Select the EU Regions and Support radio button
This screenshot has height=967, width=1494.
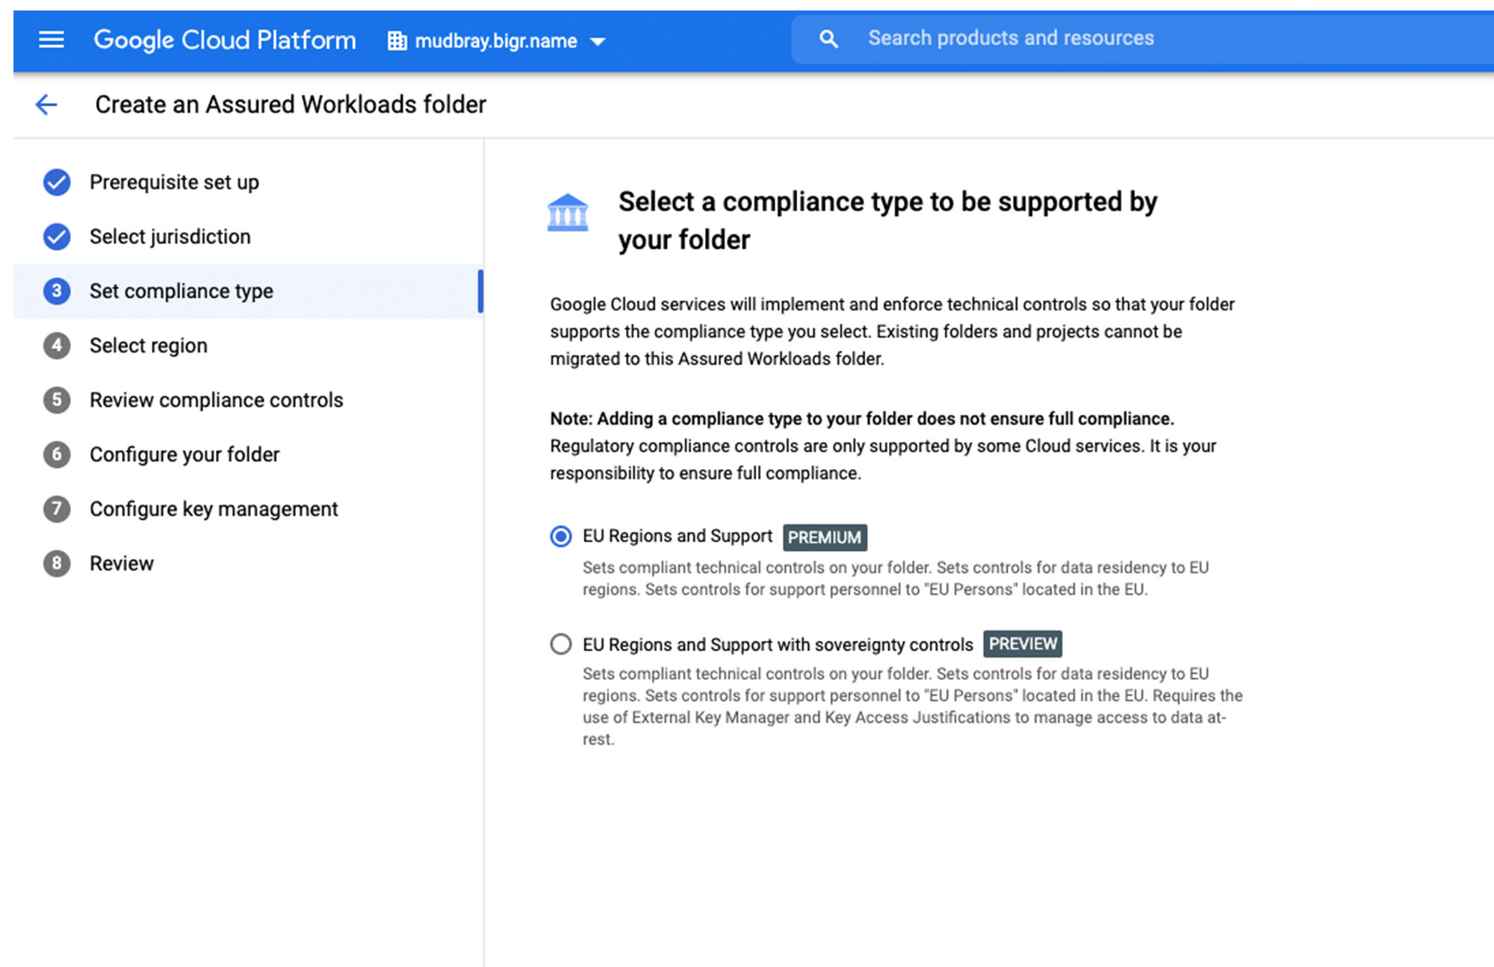click(x=563, y=534)
